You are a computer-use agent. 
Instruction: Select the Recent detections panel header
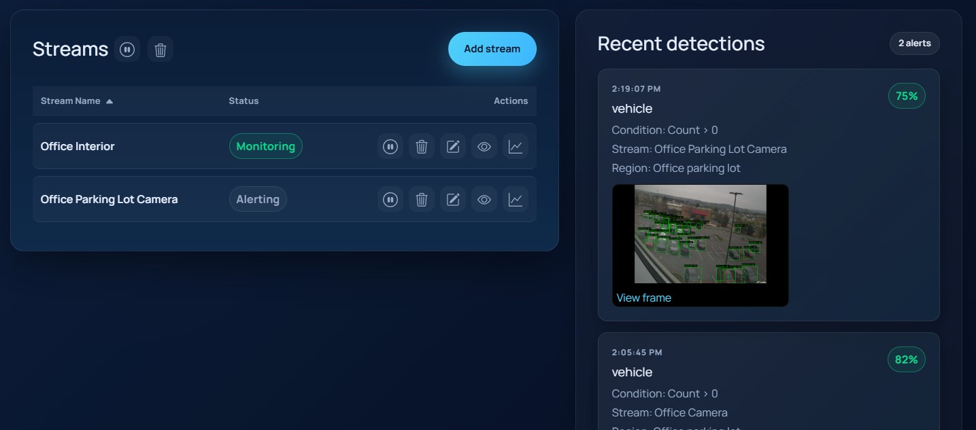pyautogui.click(x=681, y=43)
